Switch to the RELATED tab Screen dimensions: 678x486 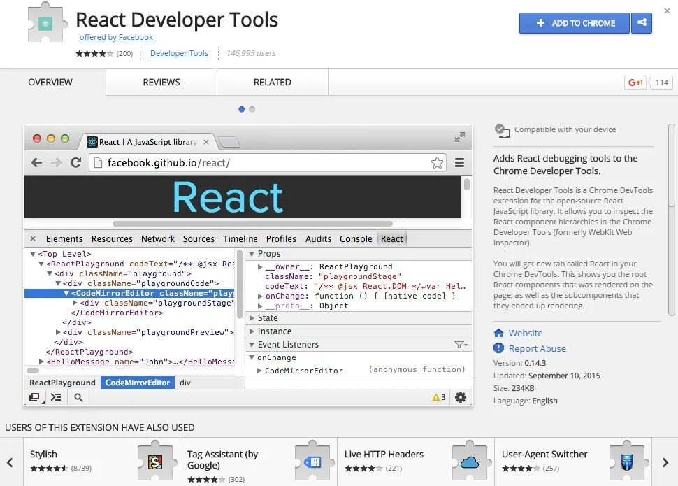point(273,83)
